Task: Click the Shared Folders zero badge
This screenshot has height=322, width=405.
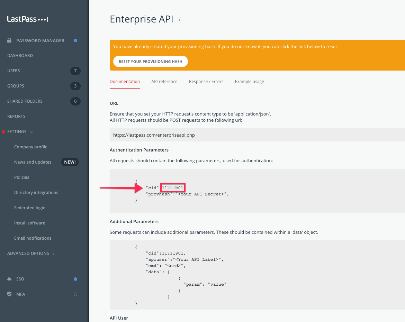Action: coord(75,101)
